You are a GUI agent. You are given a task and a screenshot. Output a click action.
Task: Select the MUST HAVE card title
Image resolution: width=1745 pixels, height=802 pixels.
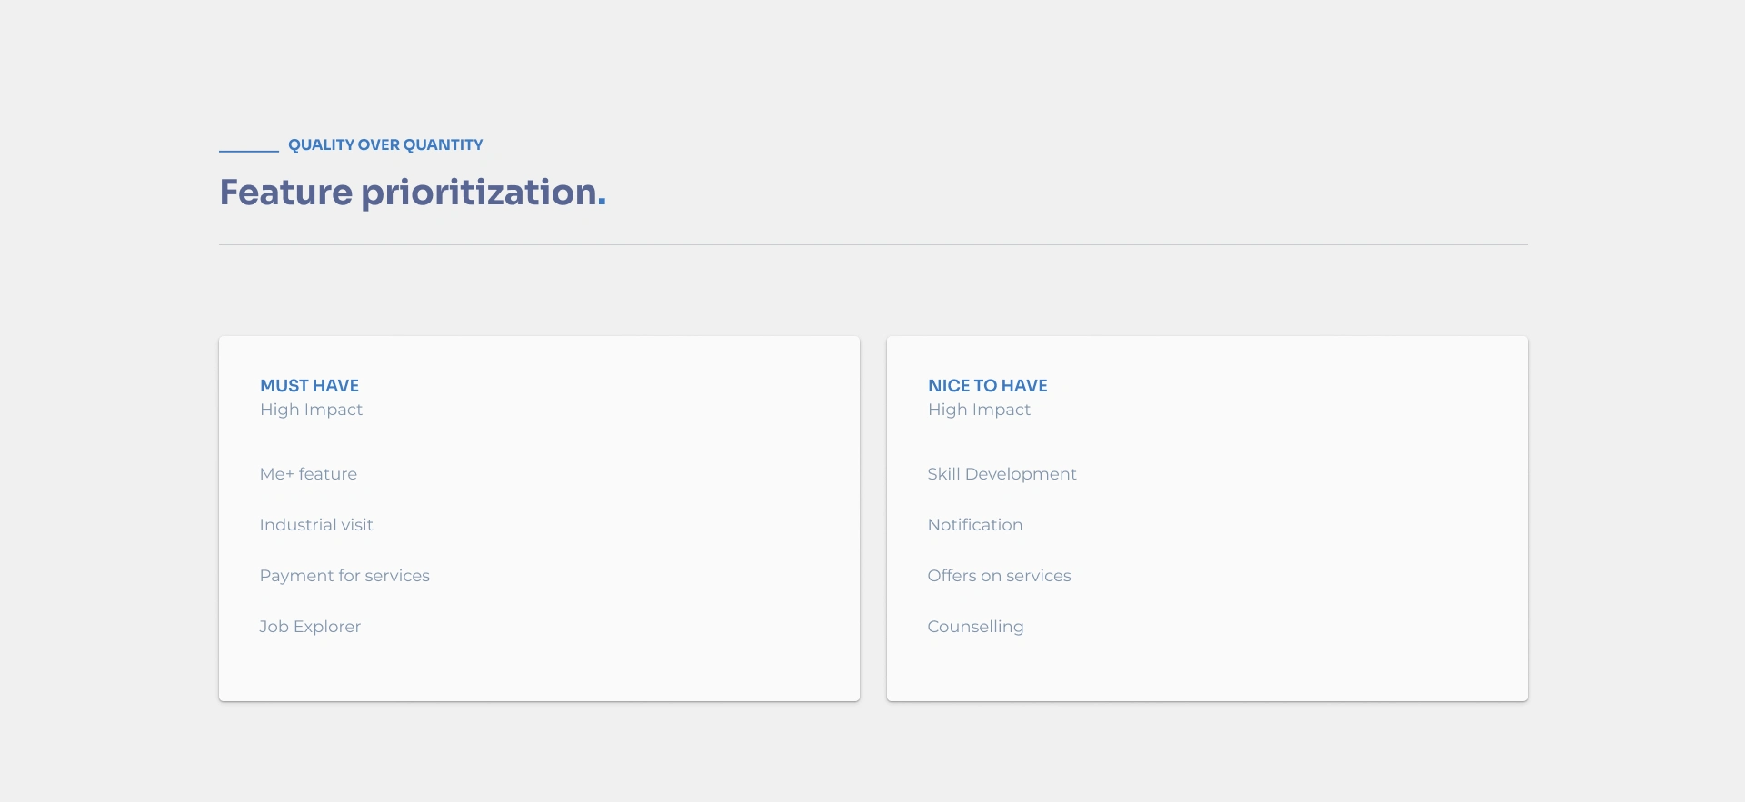pyautogui.click(x=309, y=386)
